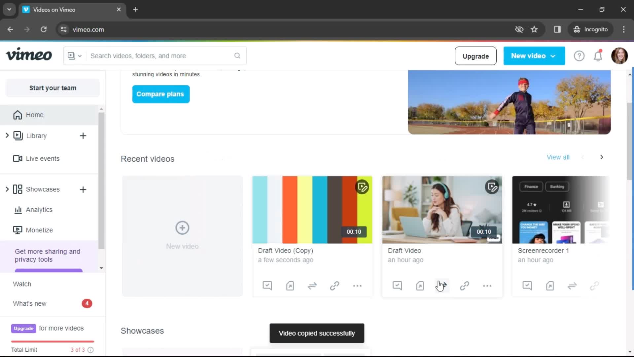This screenshot has height=357, width=634.
Task: Open Home in the sidebar
Action: (x=49, y=115)
